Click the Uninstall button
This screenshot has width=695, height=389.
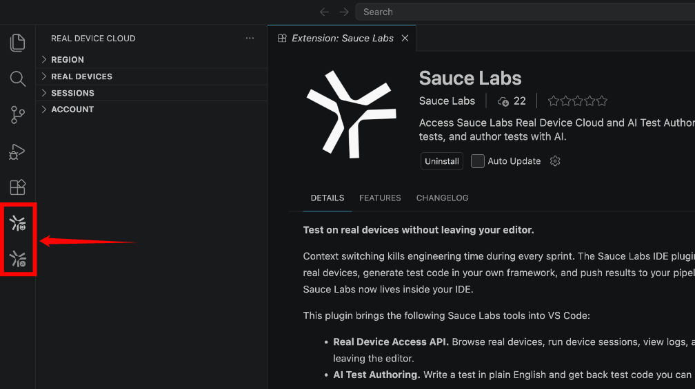[441, 161]
